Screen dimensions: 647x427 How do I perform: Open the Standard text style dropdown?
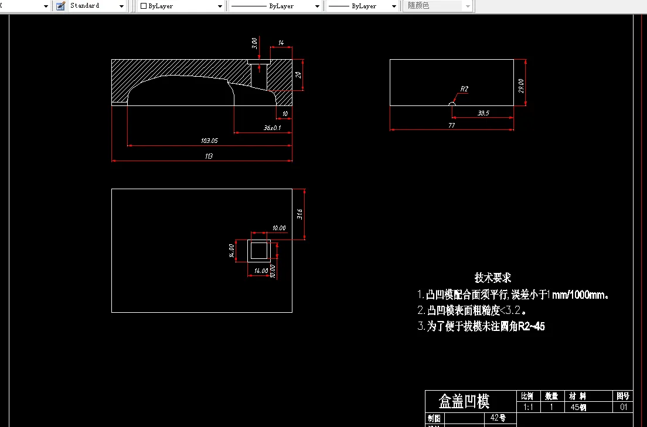tap(121, 6)
